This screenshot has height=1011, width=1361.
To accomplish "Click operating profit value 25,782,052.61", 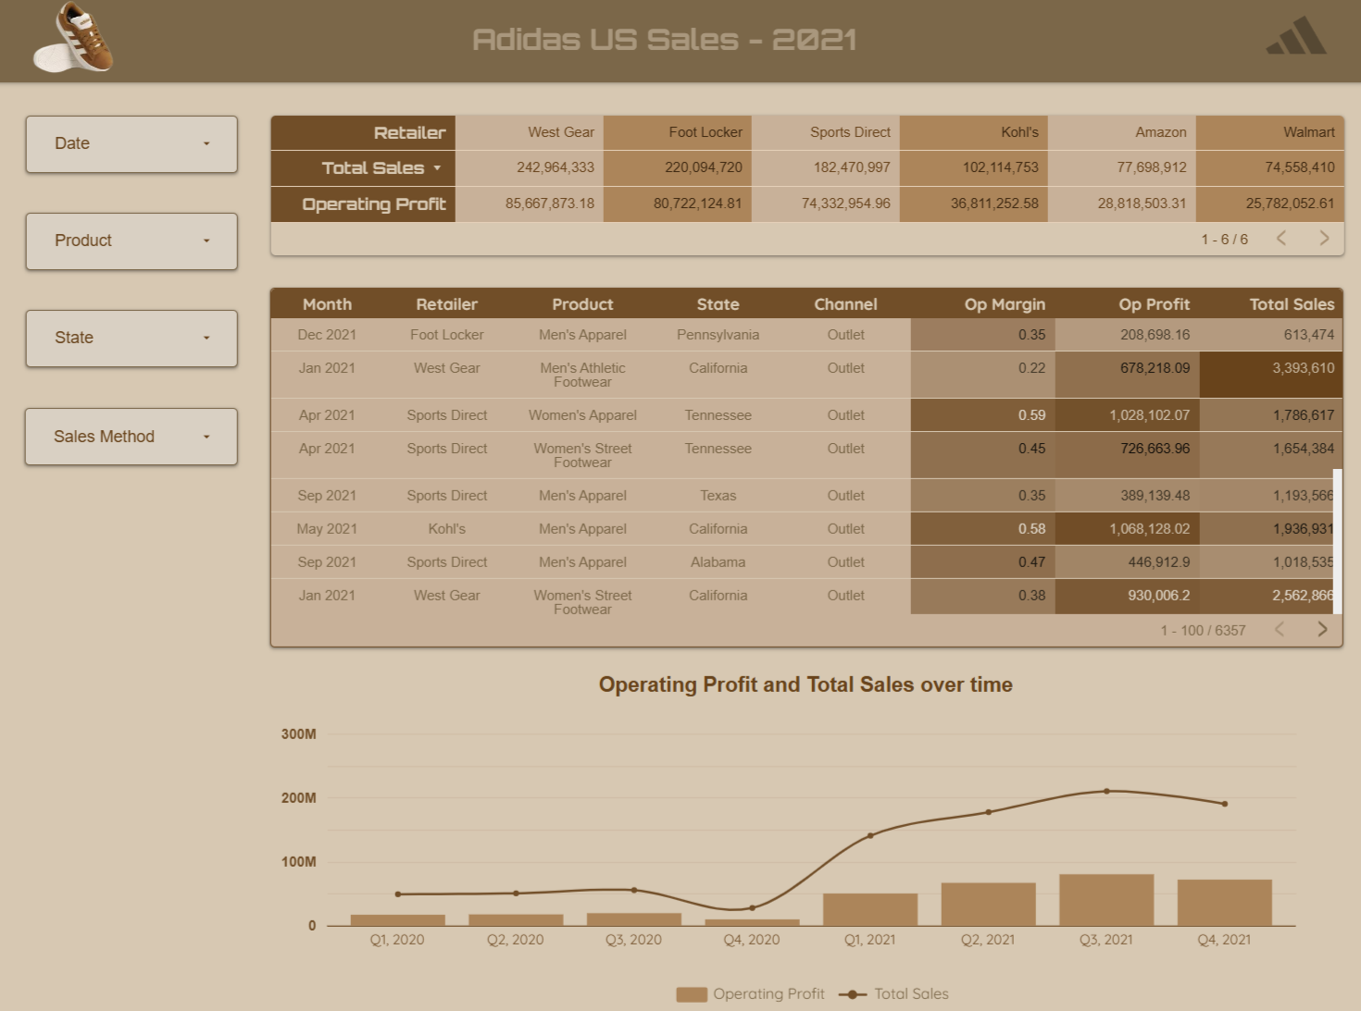I will [x=1290, y=203].
